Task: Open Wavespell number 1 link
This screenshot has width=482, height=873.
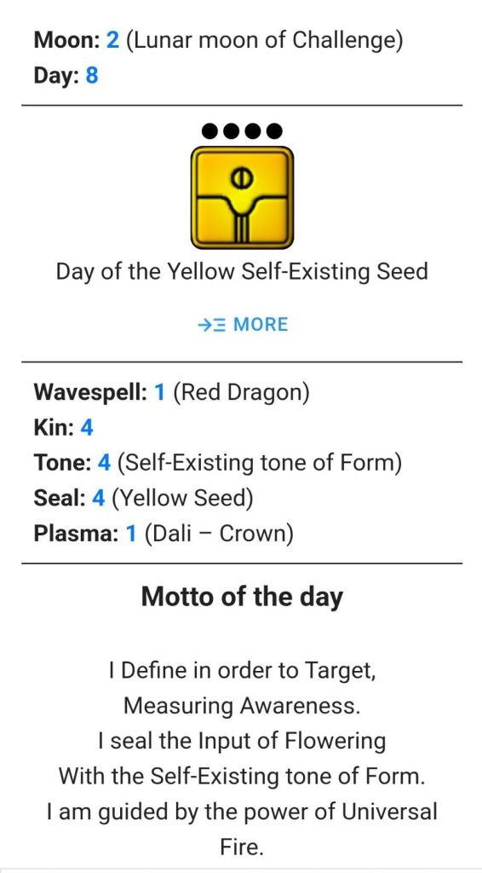Action: click(x=159, y=393)
